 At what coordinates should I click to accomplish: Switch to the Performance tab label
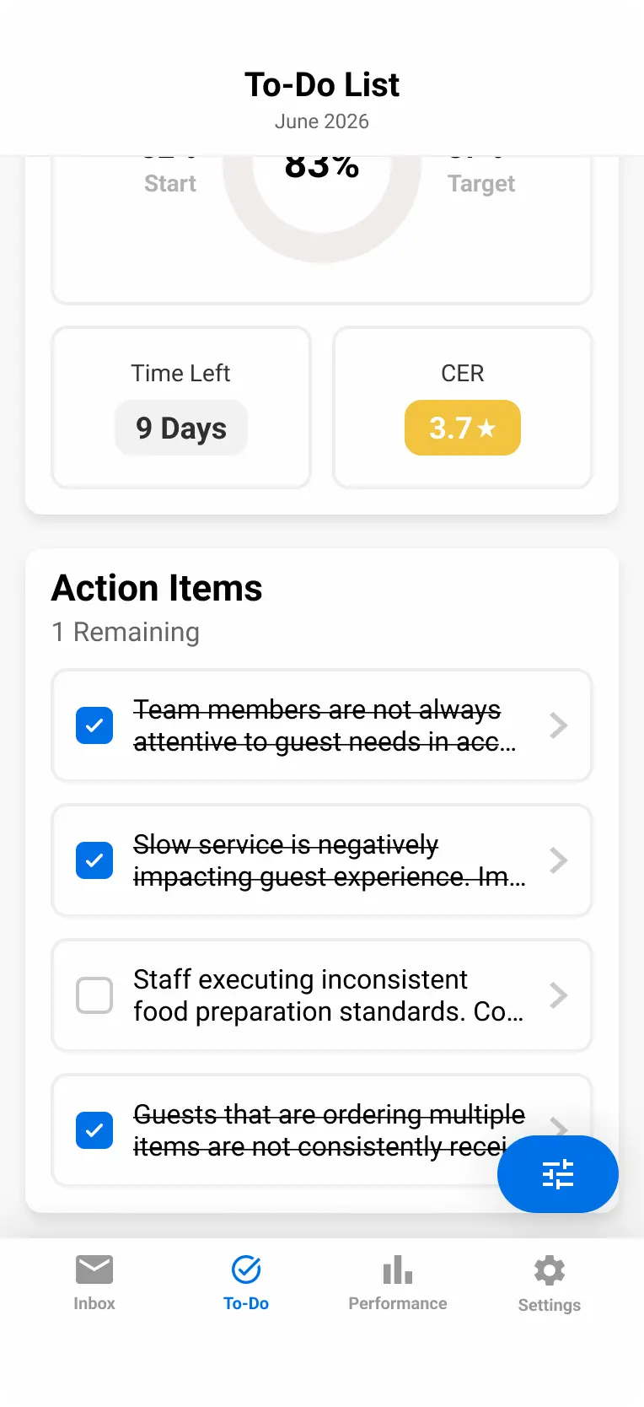coord(398,1303)
